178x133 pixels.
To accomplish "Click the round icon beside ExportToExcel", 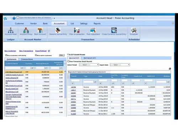I will [49, 51].
